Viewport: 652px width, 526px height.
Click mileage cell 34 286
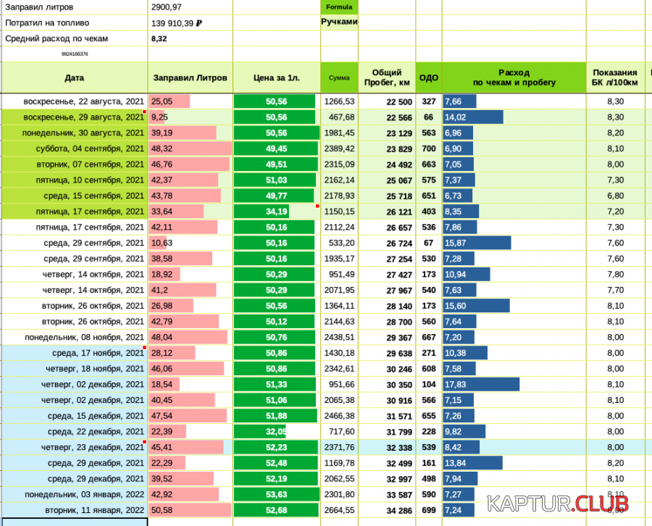pos(387,511)
